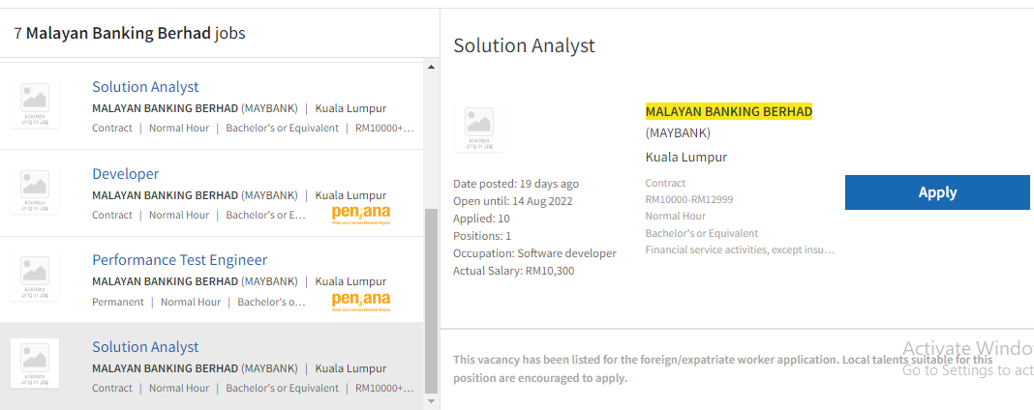This screenshot has height=410, width=1034.
Task: Click the Apply button
Action: (937, 192)
